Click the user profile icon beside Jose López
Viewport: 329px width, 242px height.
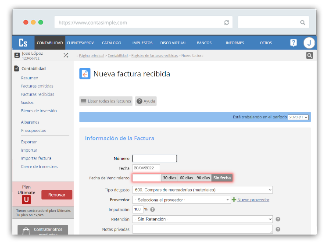(17, 55)
